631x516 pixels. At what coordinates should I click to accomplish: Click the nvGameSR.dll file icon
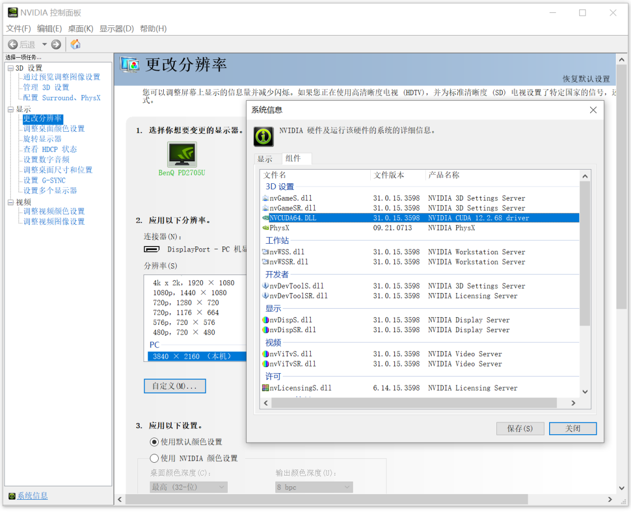(x=266, y=208)
